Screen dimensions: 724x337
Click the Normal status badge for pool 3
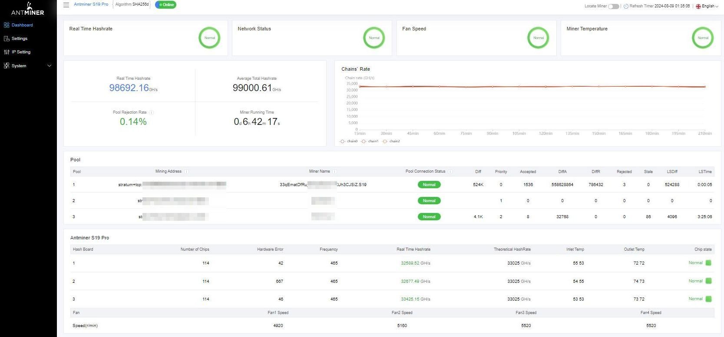[x=429, y=217]
